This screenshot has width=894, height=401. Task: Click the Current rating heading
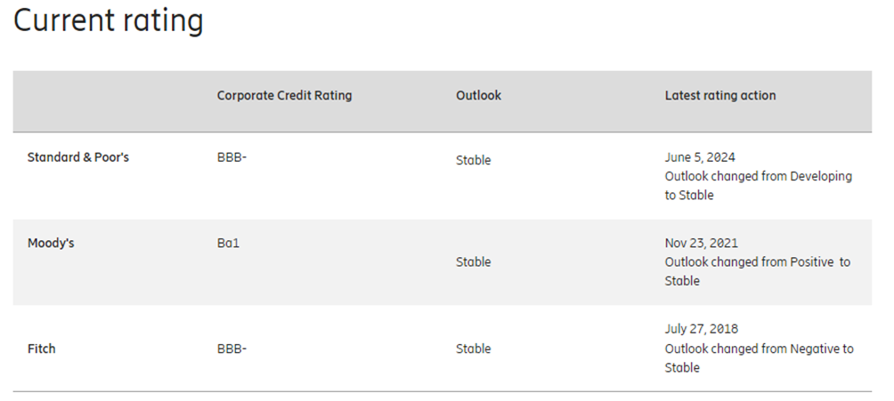[109, 20]
